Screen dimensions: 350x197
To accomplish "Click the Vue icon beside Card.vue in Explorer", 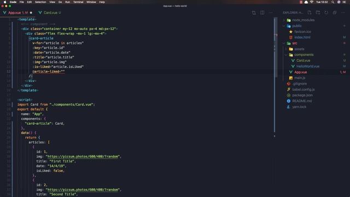I will (x=293, y=61).
